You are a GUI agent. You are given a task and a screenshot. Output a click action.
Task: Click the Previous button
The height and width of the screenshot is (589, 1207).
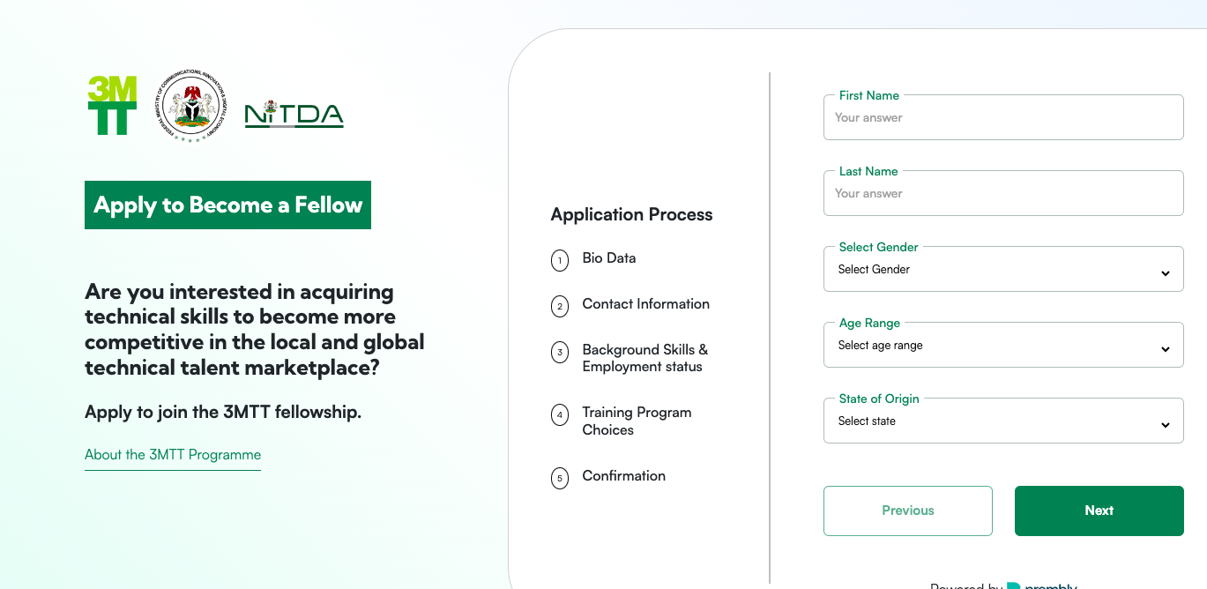click(x=908, y=511)
